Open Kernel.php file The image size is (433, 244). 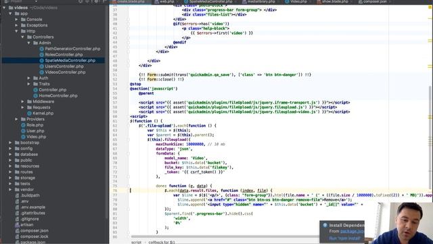(x=43, y=113)
